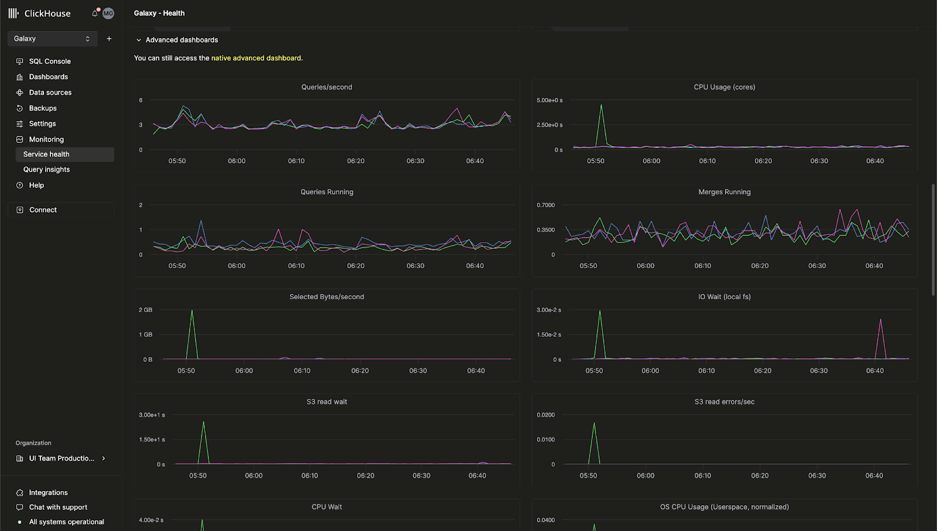Open the Settings section
937x531 pixels.
tap(41, 124)
